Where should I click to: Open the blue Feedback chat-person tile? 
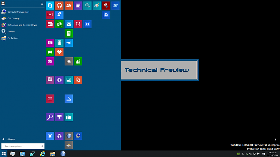(x=59, y=15)
